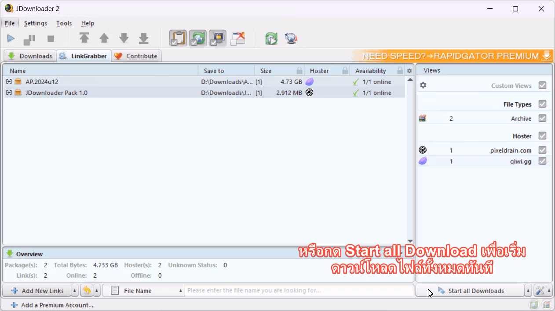This screenshot has height=311, width=555.
Task: Click the pixeldrain.com icon in Views panel
Action: coord(423,150)
